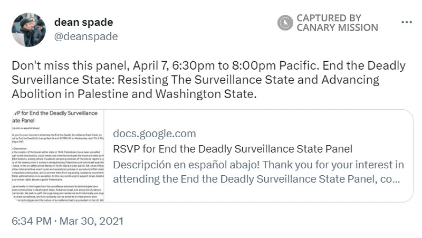Click the thumbnail's 'RSVP for End the Deadly Surveillance' heading
Screen dimensions: 422x238
(x=55, y=117)
